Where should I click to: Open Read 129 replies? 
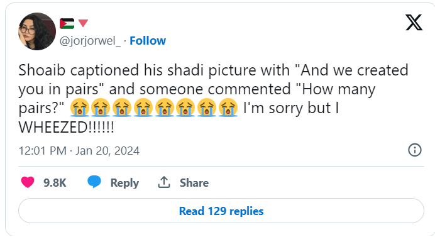(221, 211)
